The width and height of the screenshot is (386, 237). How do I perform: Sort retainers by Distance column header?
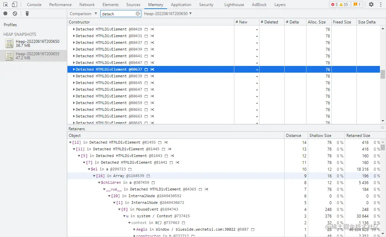pyautogui.click(x=296, y=136)
